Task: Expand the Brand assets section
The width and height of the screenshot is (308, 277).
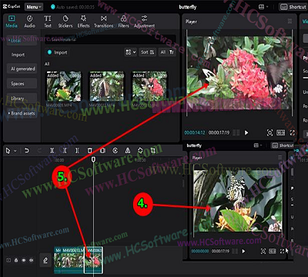Action: [22, 113]
